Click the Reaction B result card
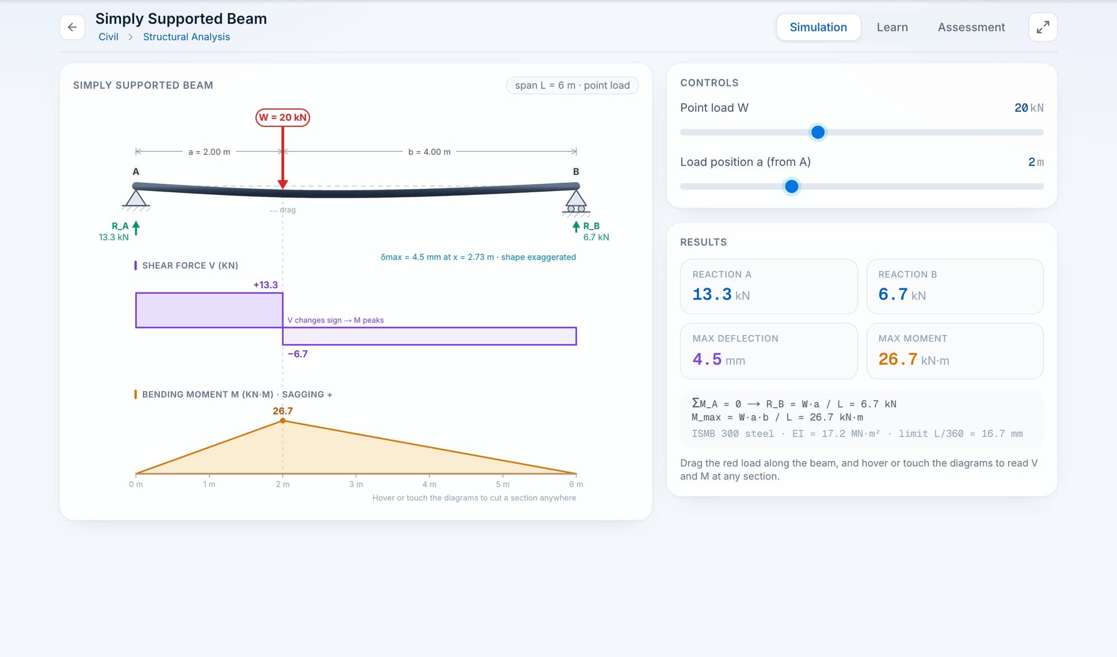 954,286
